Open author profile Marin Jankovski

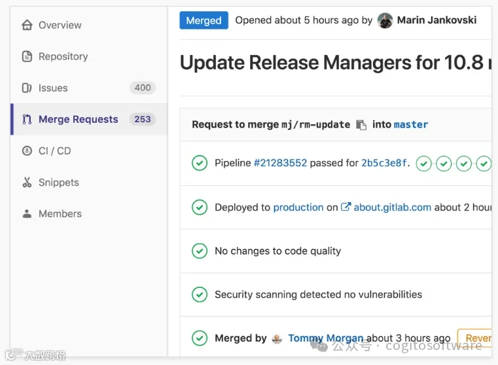(436, 20)
